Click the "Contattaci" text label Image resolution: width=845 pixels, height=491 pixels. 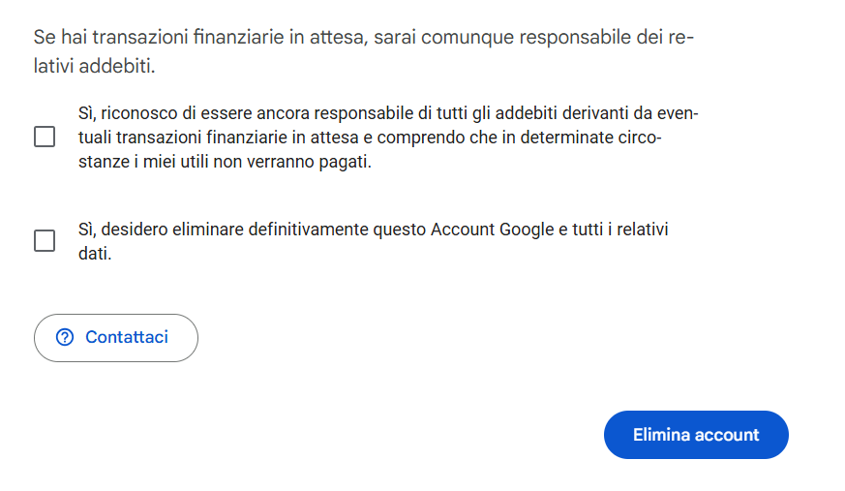(x=127, y=337)
